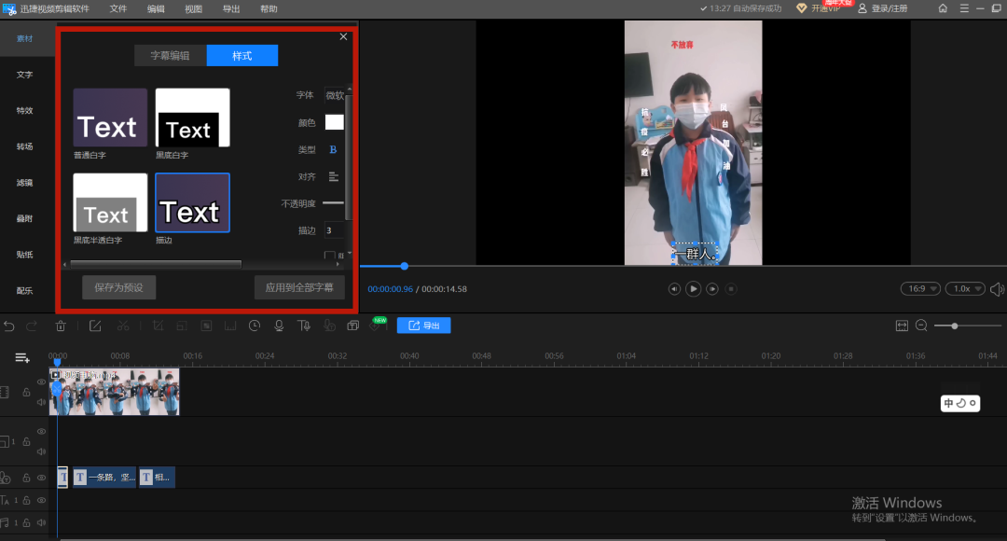Image resolution: width=1007 pixels, height=541 pixels.
Task: Mute overlay track 1 audio
Action: (x=41, y=451)
